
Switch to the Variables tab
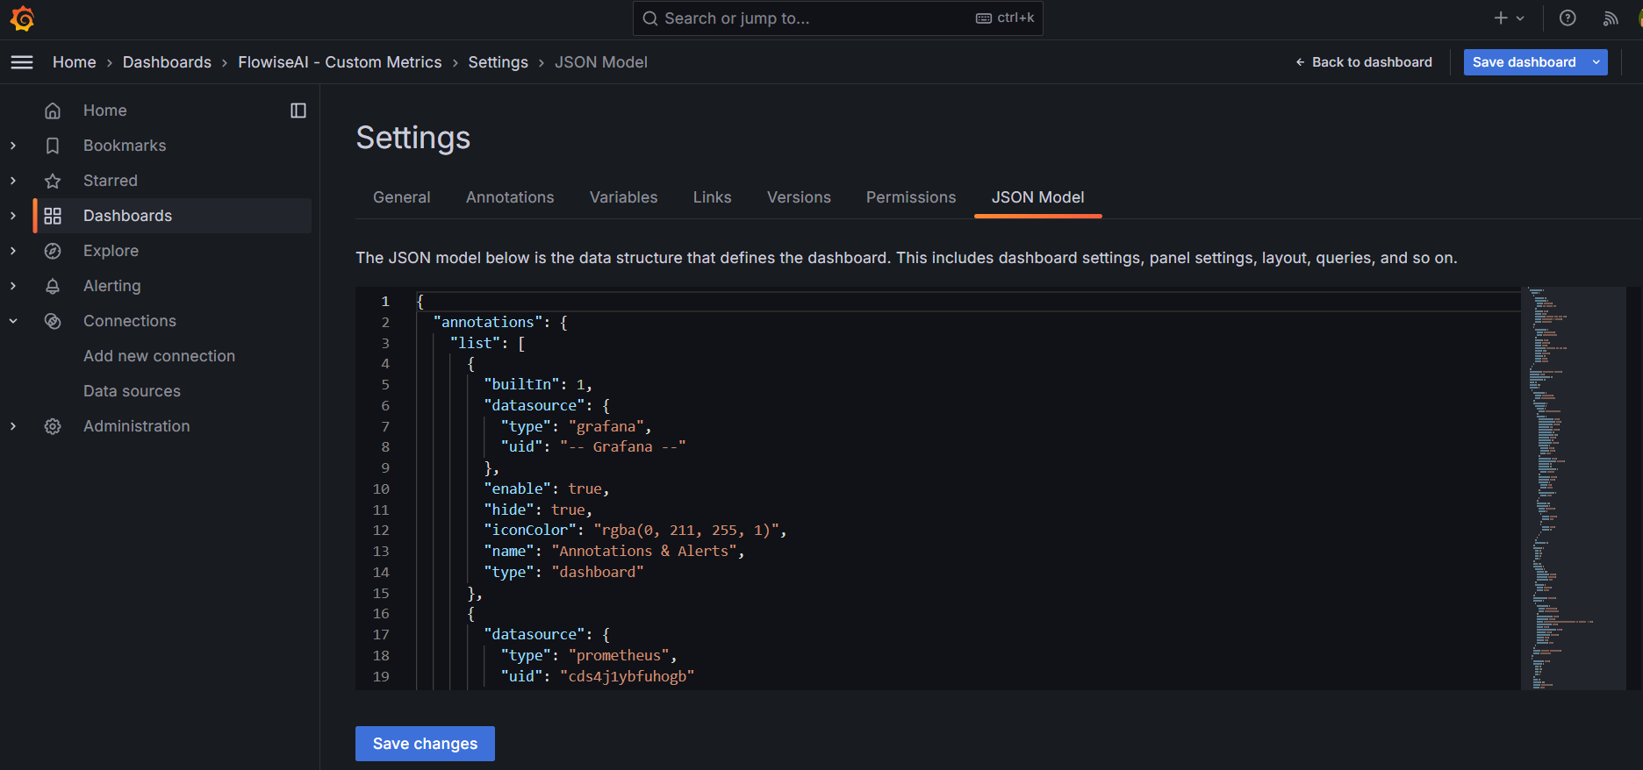(x=623, y=197)
